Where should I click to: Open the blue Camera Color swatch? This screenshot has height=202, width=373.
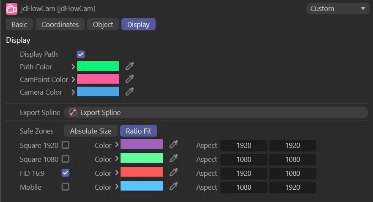[98, 92]
